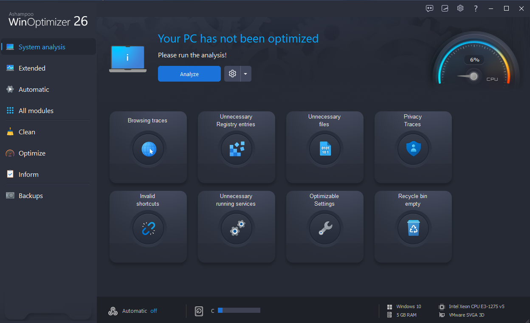Click the skin/note icon in title bar
Viewport: 530px width, 323px height.
tap(445, 8)
